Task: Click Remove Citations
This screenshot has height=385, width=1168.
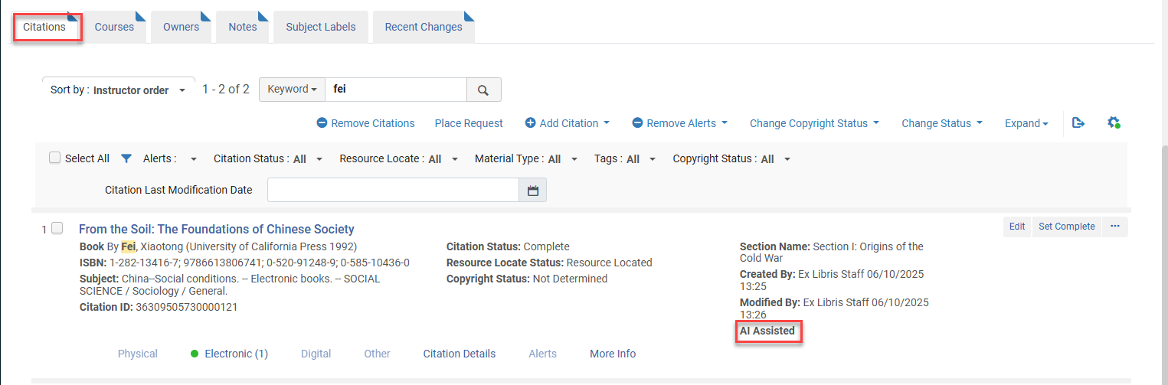Action: point(366,123)
